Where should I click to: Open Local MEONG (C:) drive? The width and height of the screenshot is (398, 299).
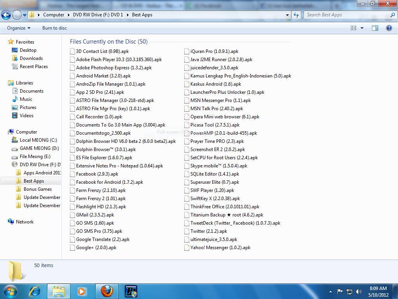(x=38, y=140)
